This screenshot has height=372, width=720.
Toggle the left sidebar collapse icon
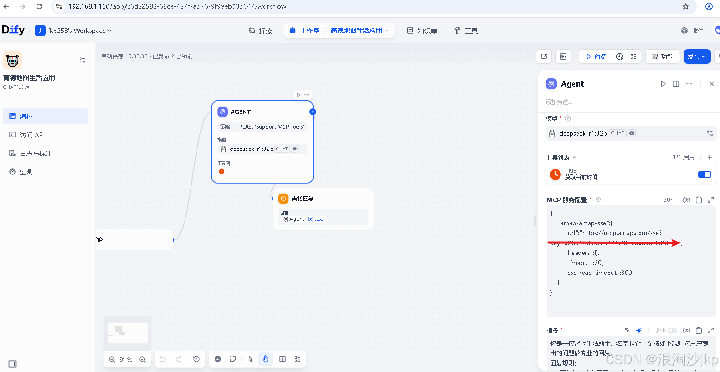tap(12, 364)
